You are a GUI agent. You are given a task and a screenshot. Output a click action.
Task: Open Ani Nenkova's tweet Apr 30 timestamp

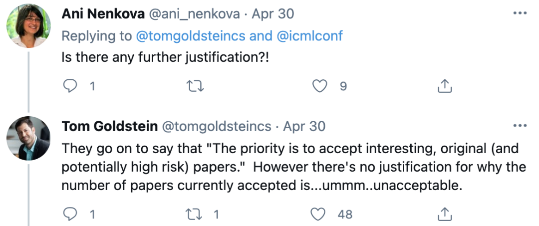coord(272,14)
